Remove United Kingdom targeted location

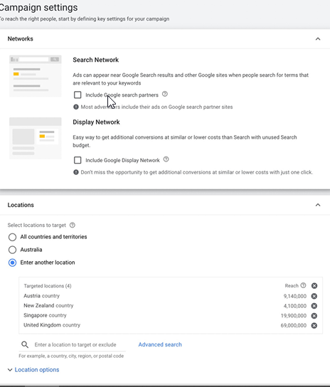click(x=314, y=326)
